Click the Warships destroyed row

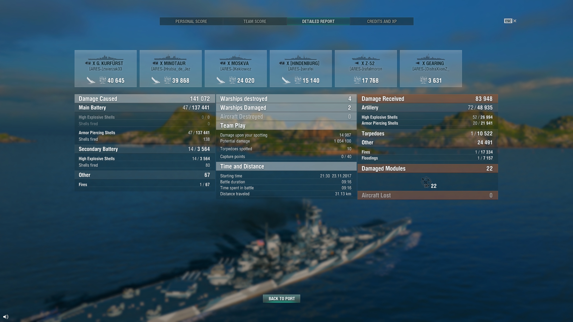coord(286,99)
